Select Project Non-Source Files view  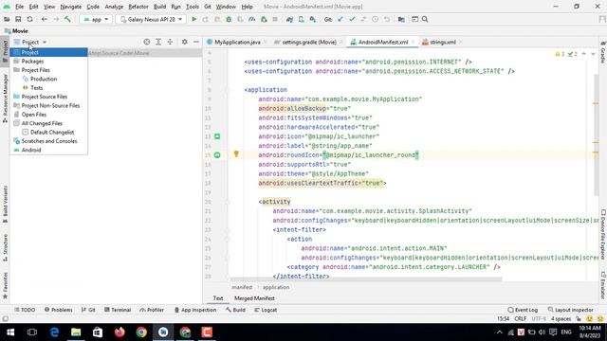coord(48,105)
